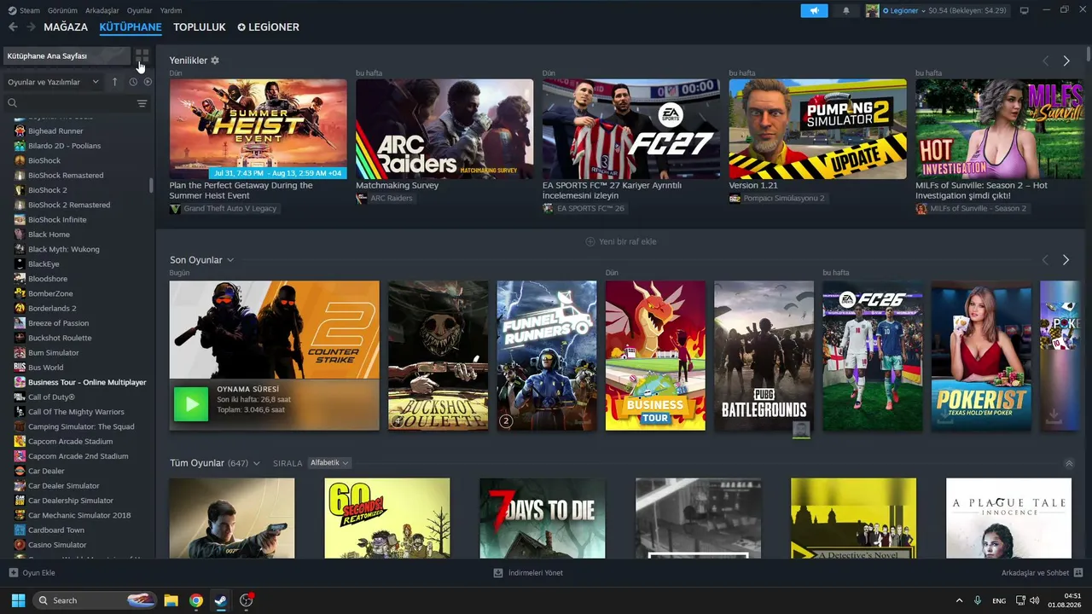Open the PUBG Battlegrounds game cover
Screen dimensions: 1092x614
point(764,356)
